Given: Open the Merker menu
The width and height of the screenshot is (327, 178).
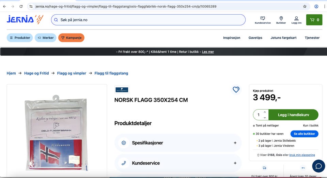Looking at the screenshot, I should pyautogui.click(x=45, y=38).
